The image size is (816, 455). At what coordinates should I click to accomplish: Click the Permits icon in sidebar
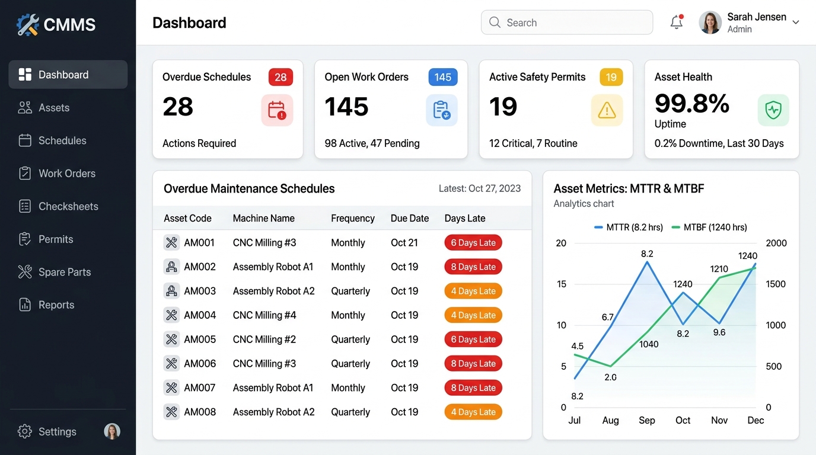[x=25, y=239]
